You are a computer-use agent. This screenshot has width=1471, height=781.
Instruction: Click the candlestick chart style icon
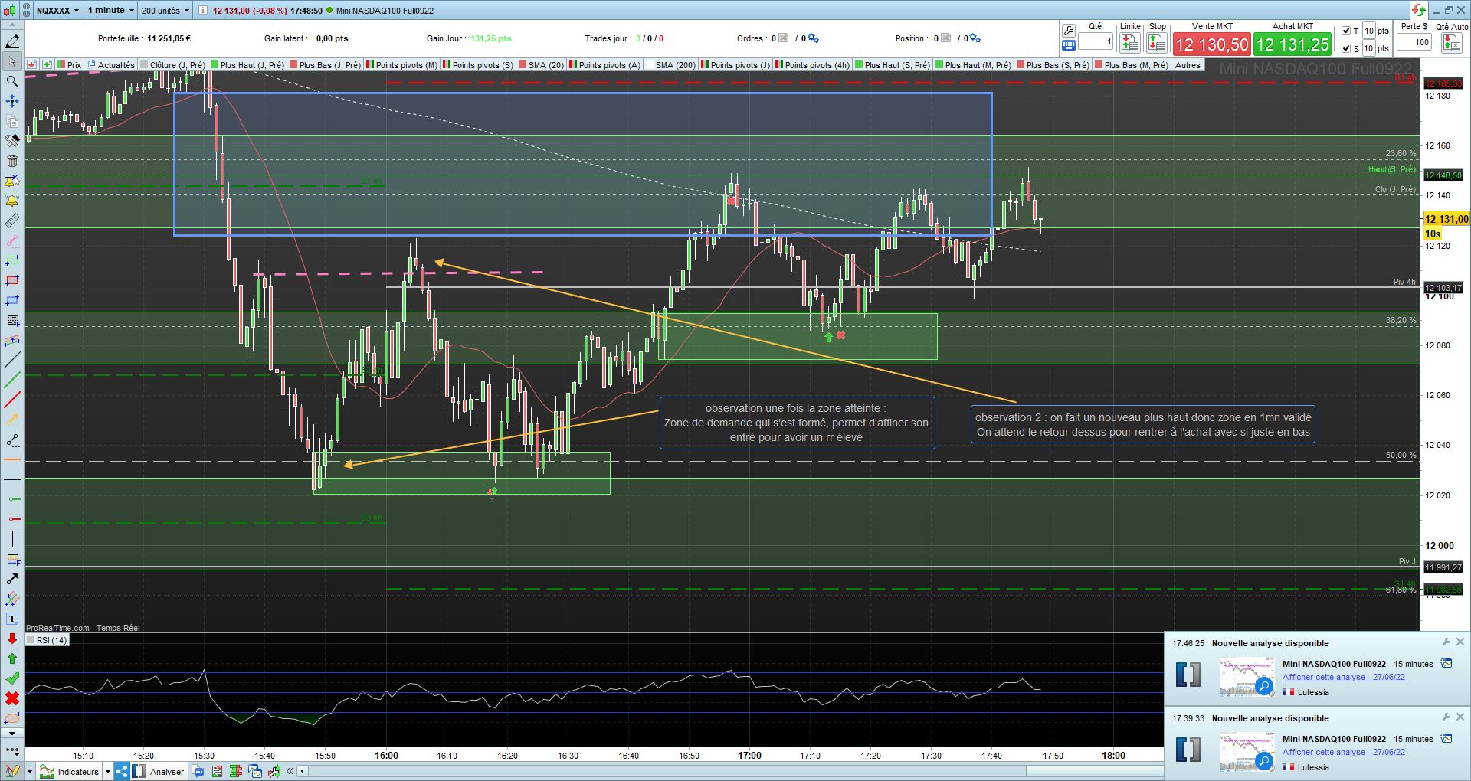click(8, 11)
